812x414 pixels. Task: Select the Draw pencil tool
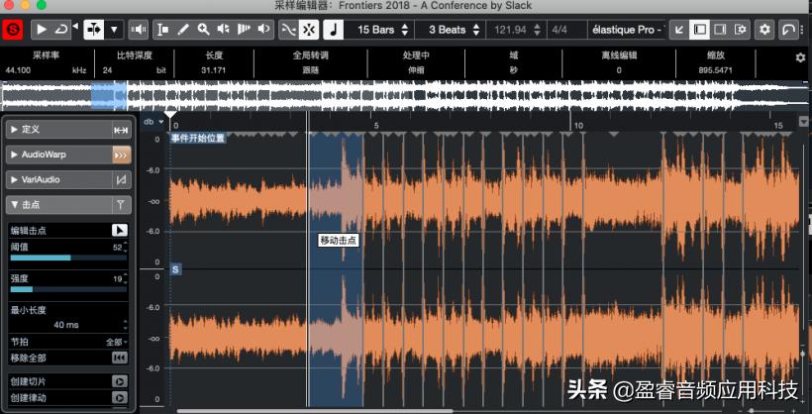183,30
